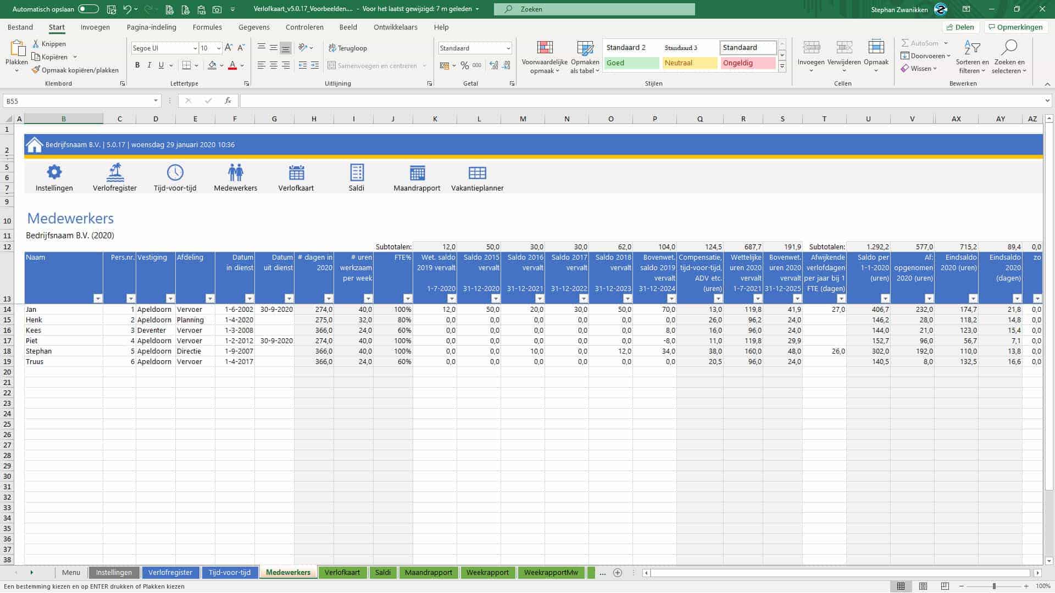This screenshot has height=593, width=1055.
Task: Toggle bold formatting button
Action: coord(137,65)
